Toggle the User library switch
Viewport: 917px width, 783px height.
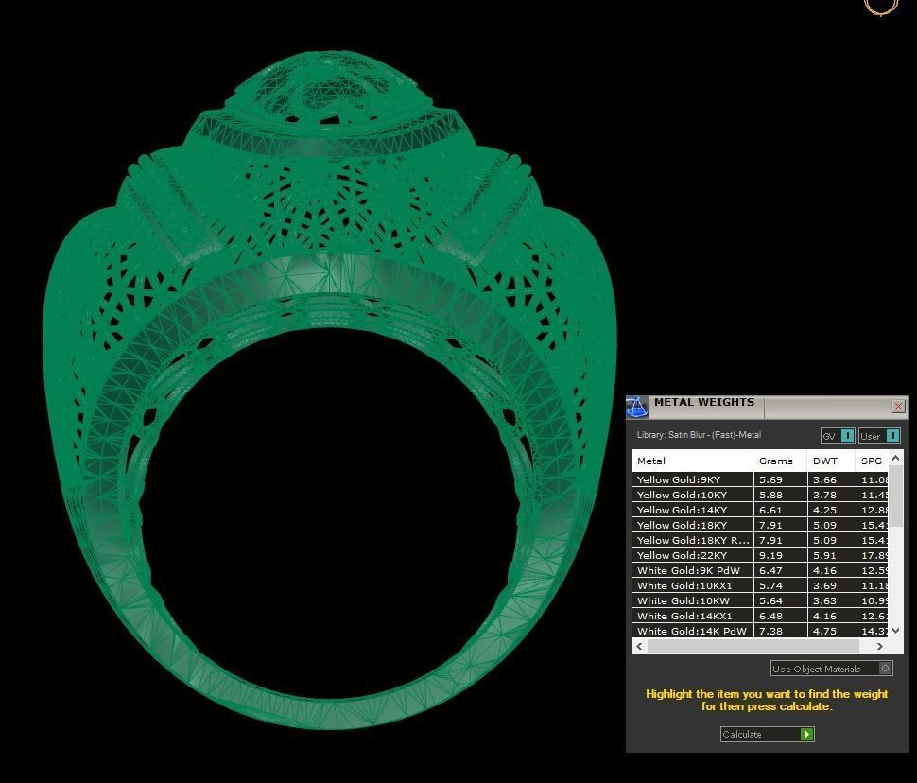tap(879, 435)
